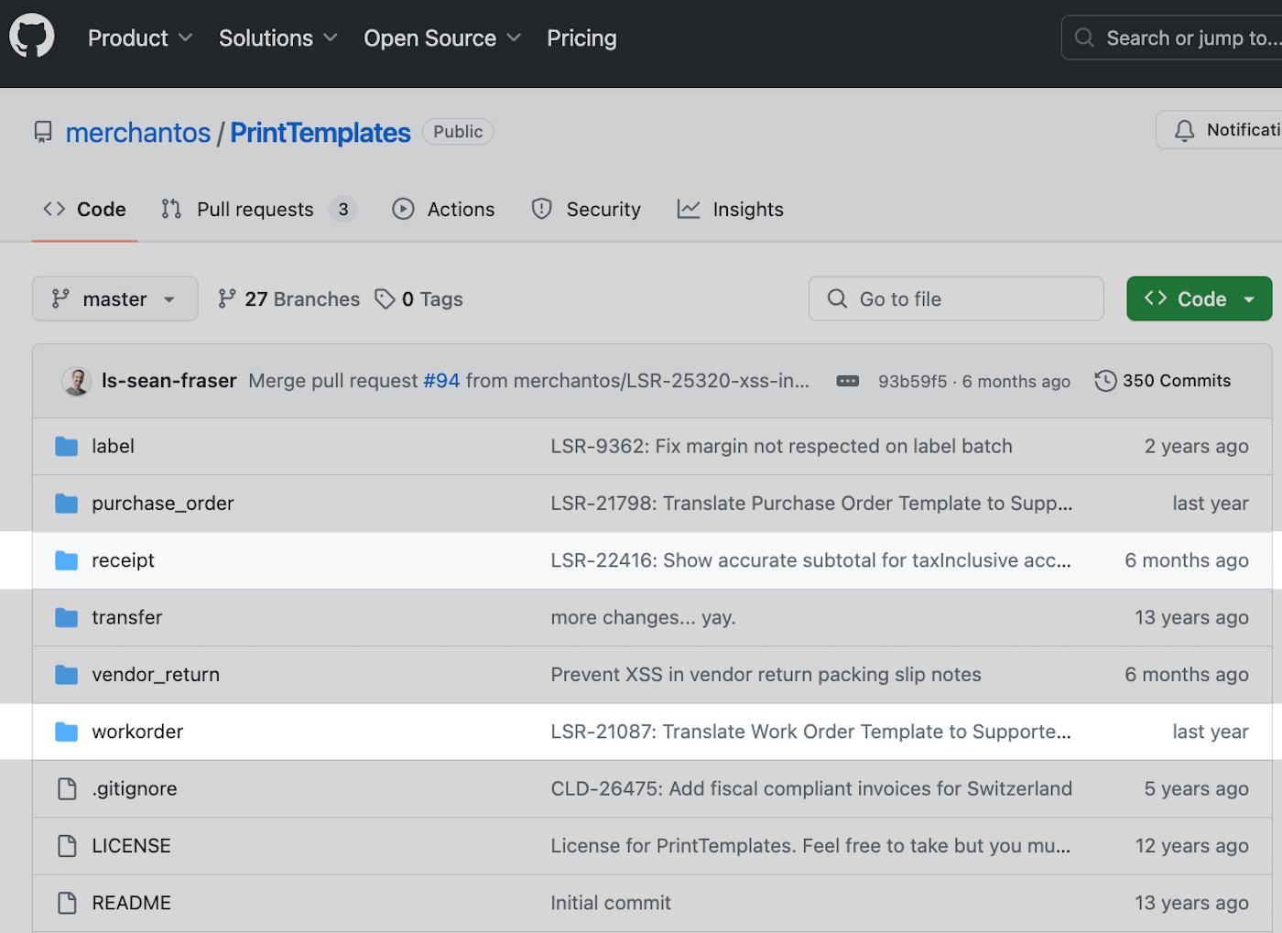Click the .gitignore file icon

pyautogui.click(x=67, y=788)
